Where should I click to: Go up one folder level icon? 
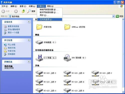click(x=23, y=11)
